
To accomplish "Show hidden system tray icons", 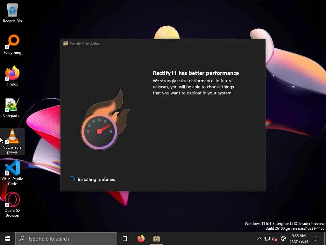I will pyautogui.click(x=259, y=239).
